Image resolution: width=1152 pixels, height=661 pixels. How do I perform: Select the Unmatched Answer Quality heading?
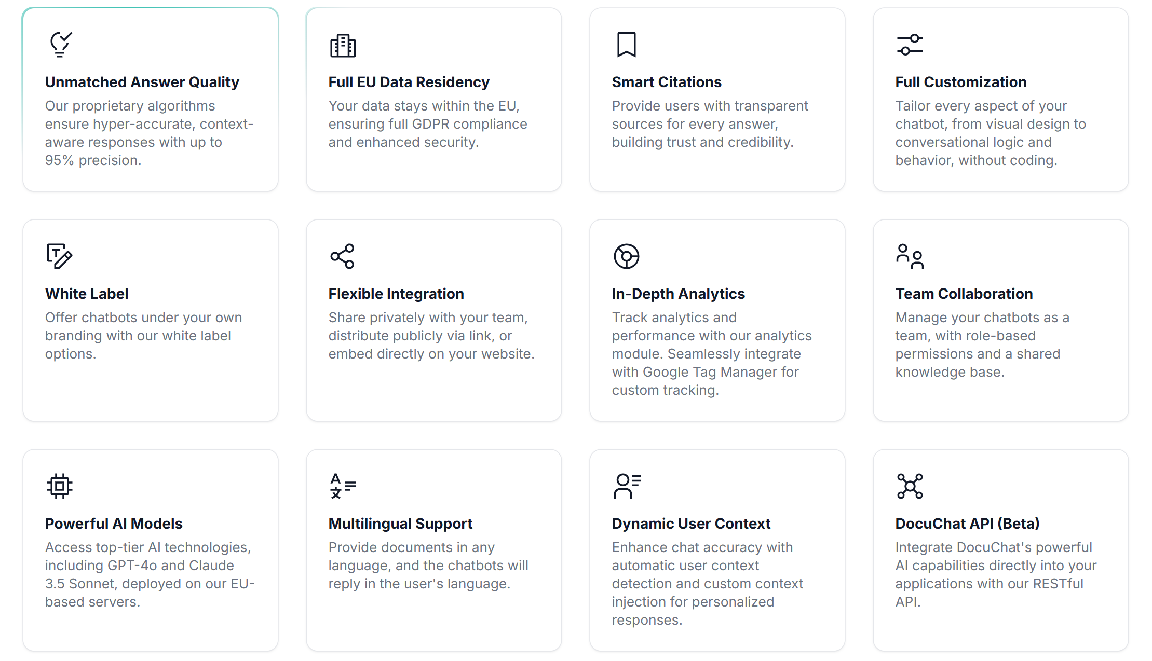[x=142, y=82]
